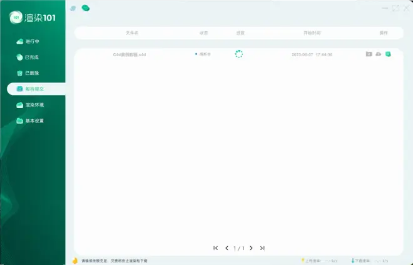Click the spinning progress indicator of c4d file
Screen dimensions: 413x265
pyautogui.click(x=239, y=54)
